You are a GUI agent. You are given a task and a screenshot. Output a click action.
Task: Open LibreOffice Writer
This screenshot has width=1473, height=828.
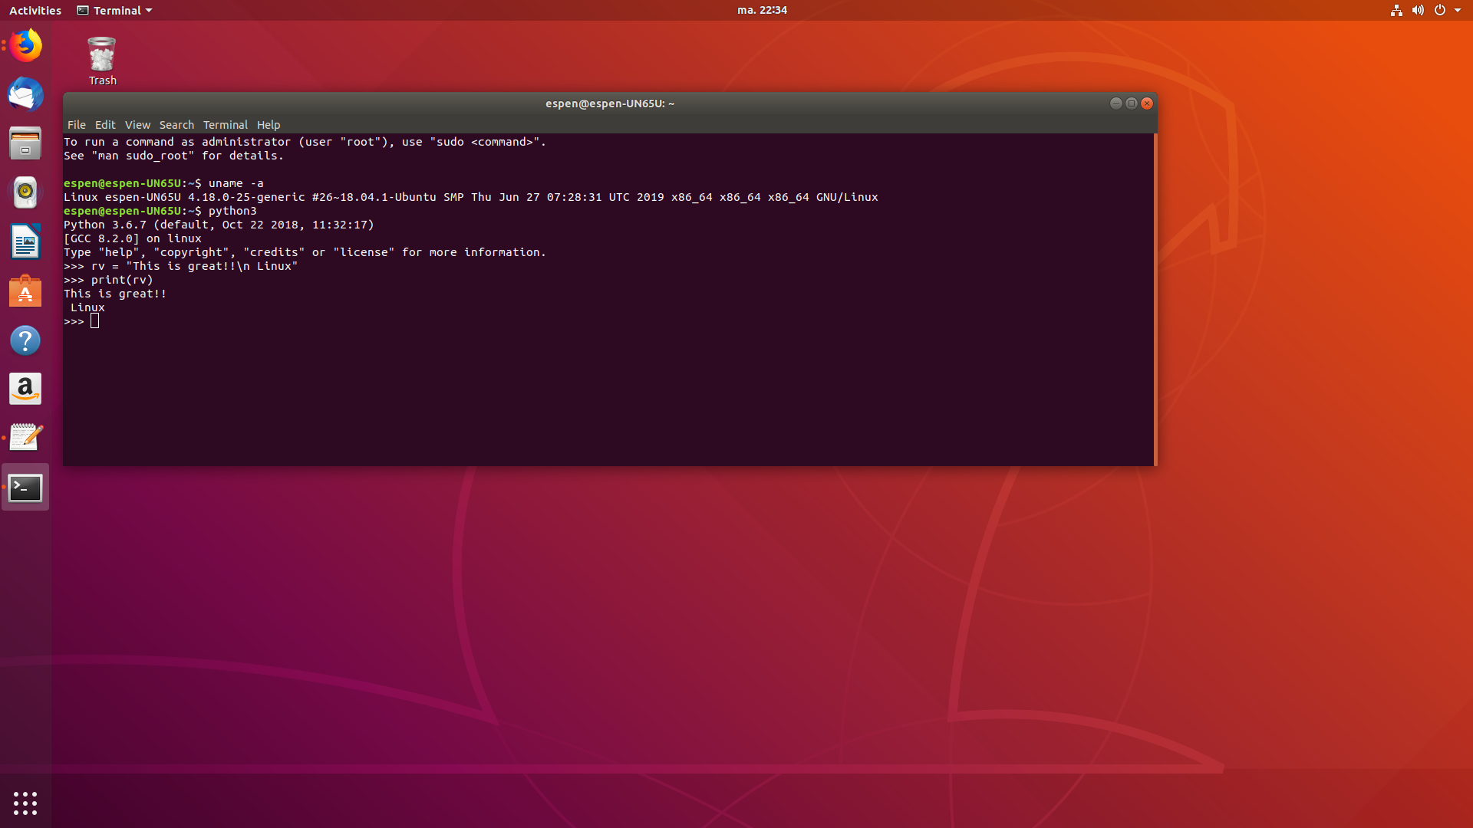(x=25, y=242)
